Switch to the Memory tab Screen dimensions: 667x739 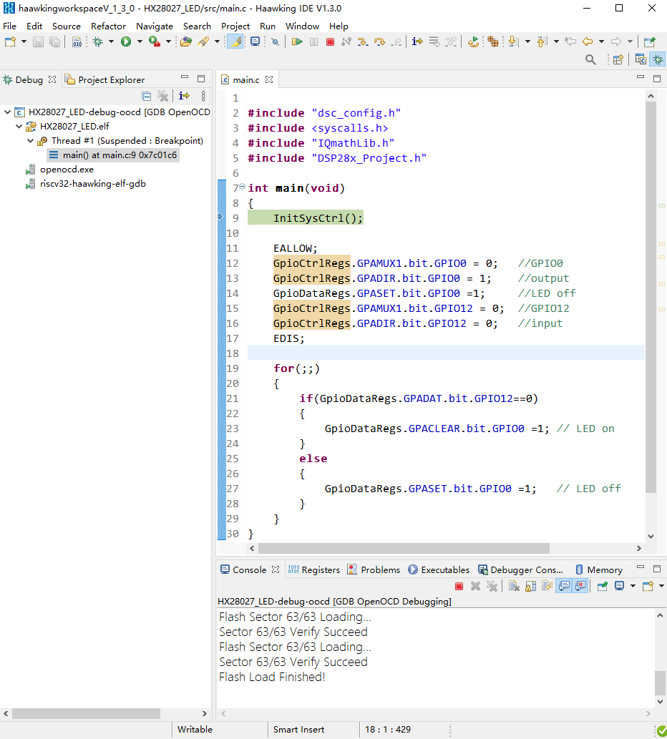click(x=598, y=569)
